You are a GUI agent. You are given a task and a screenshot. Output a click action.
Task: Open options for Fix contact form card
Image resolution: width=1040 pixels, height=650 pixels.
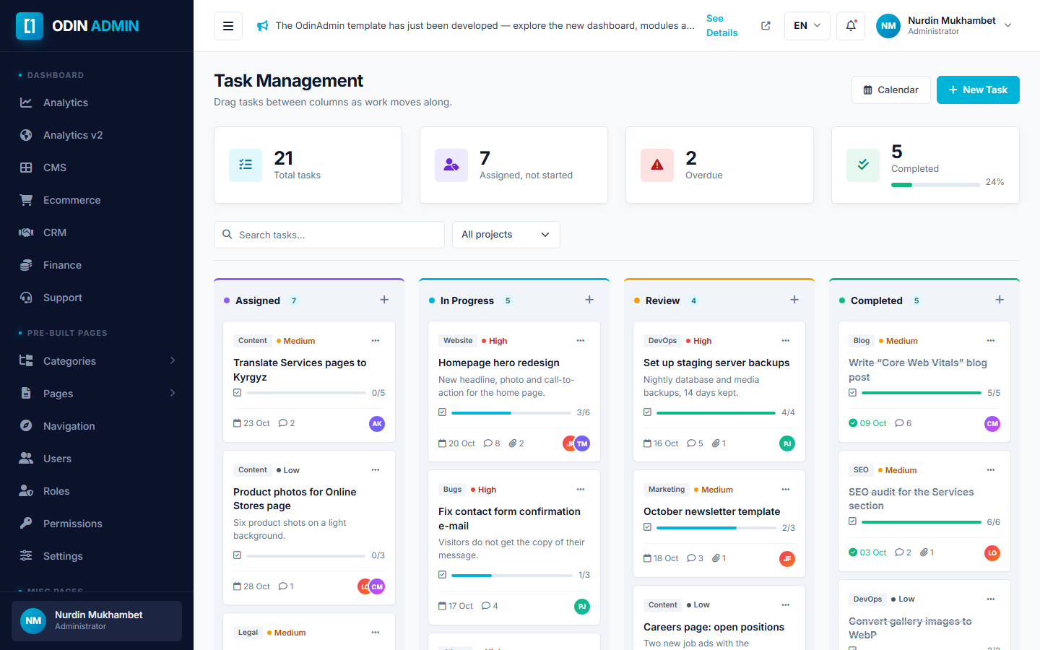(x=581, y=489)
